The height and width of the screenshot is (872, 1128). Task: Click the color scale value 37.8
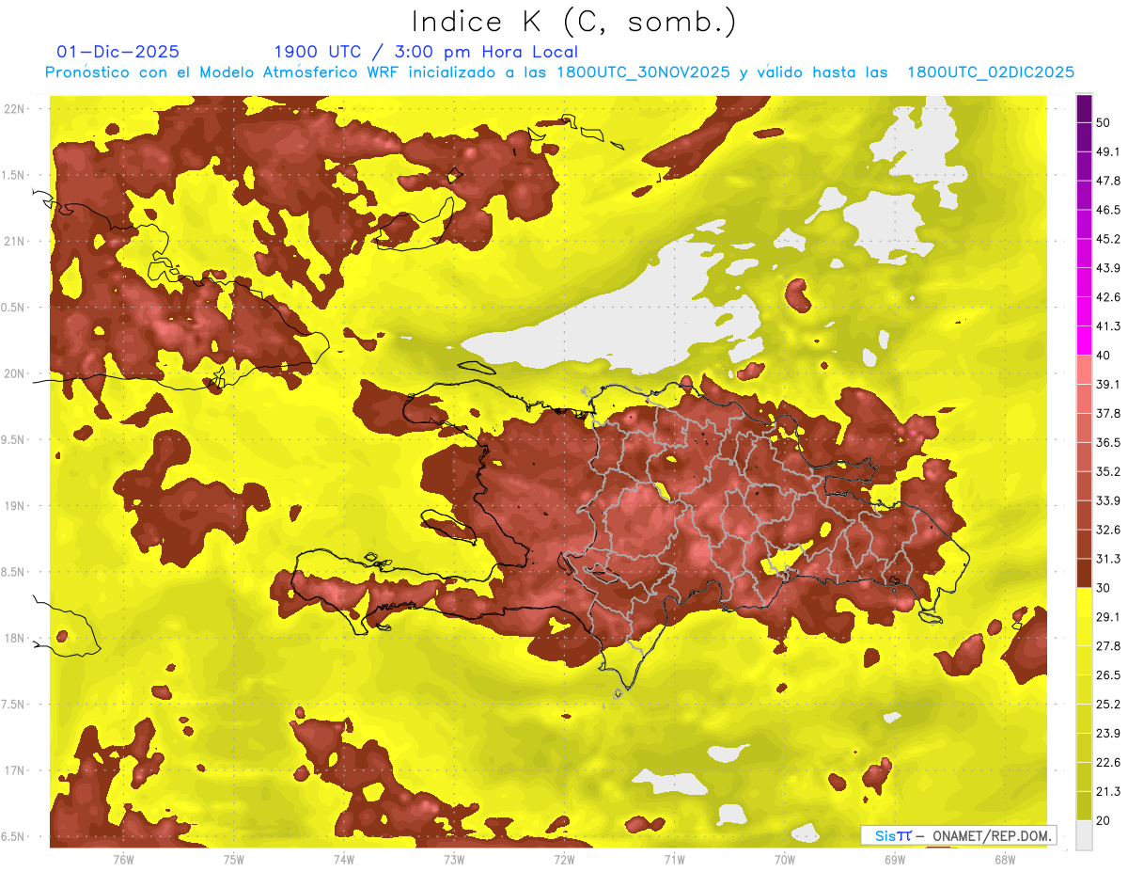pyautogui.click(x=1109, y=413)
